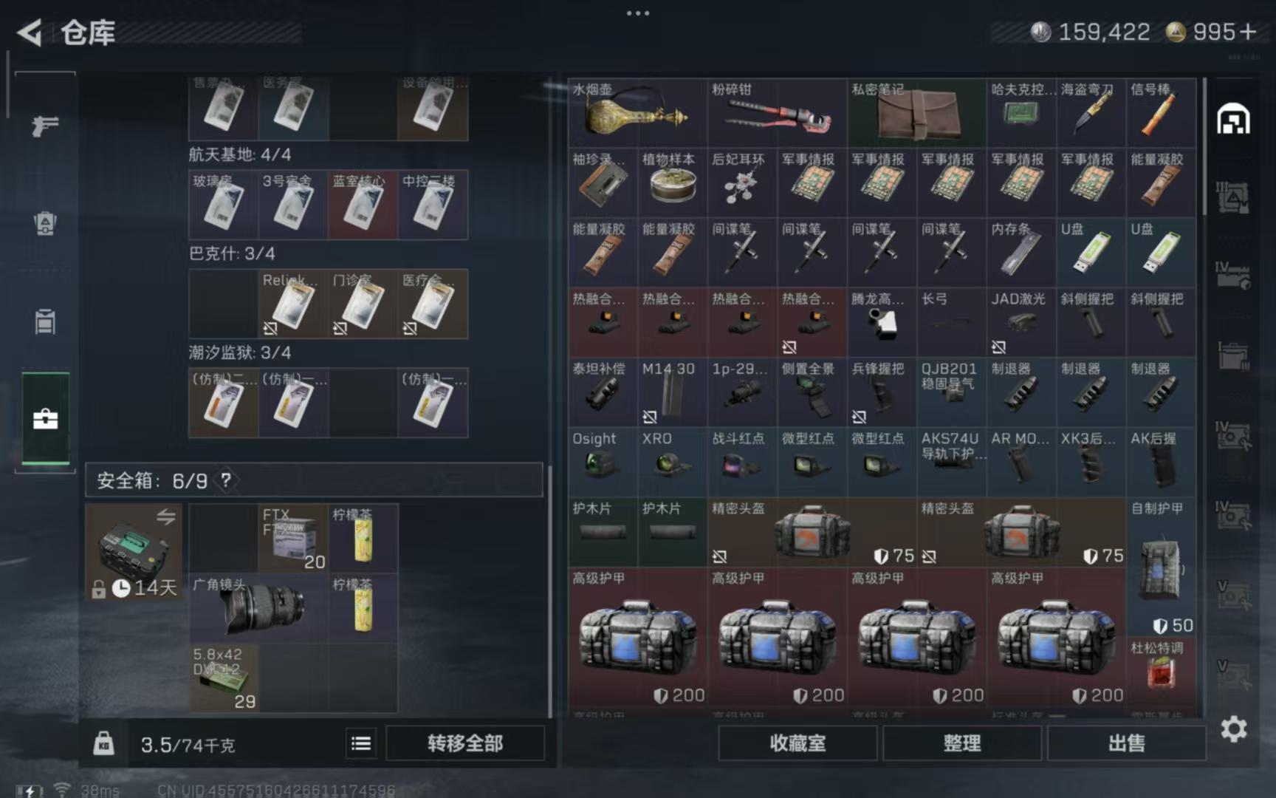
Task: Select the 信号棒 item
Action: (x=1161, y=112)
